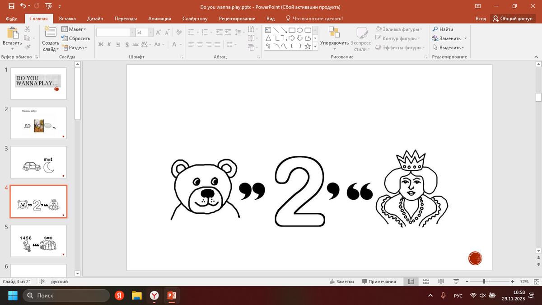Choose the oval shape in shapes gallery

click(x=299, y=30)
